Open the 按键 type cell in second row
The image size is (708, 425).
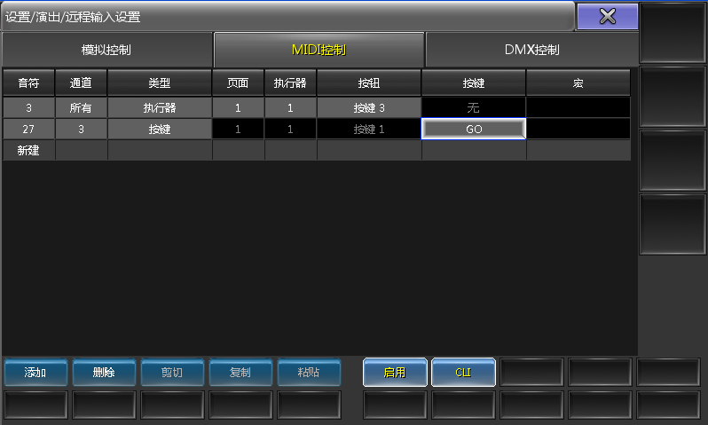[160, 129]
